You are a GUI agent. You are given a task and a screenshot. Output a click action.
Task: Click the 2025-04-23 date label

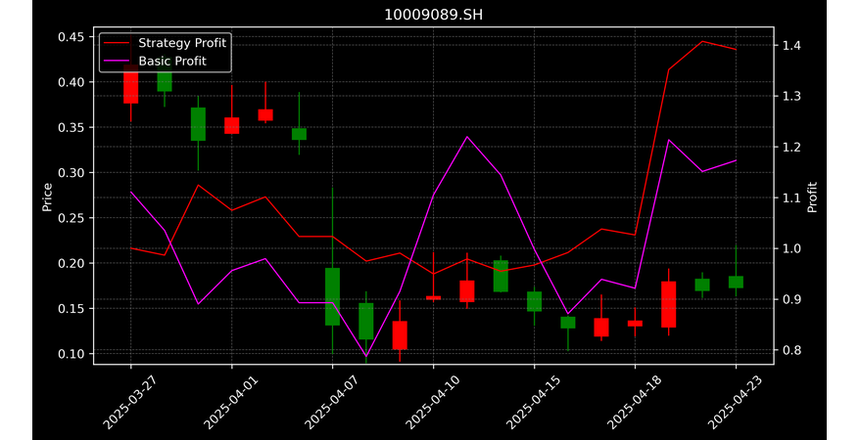tap(736, 402)
